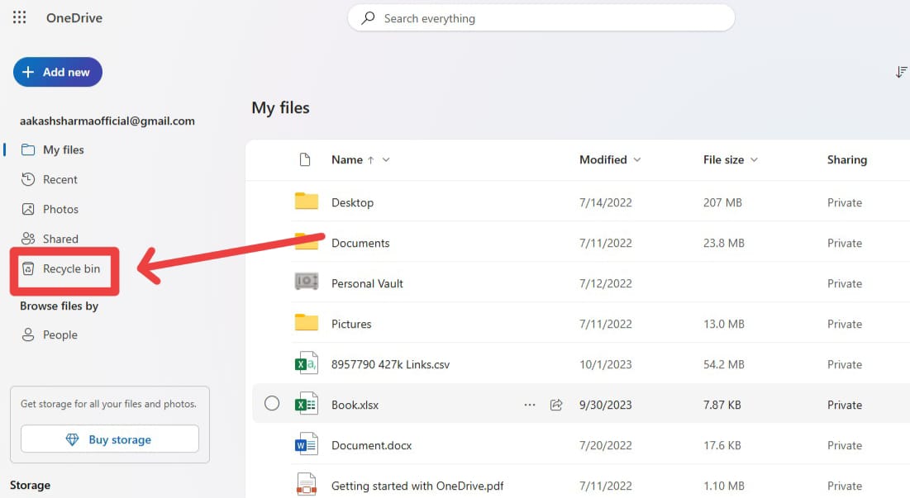Image resolution: width=910 pixels, height=498 pixels.
Task: Sort by the Name column header
Action: pos(347,159)
